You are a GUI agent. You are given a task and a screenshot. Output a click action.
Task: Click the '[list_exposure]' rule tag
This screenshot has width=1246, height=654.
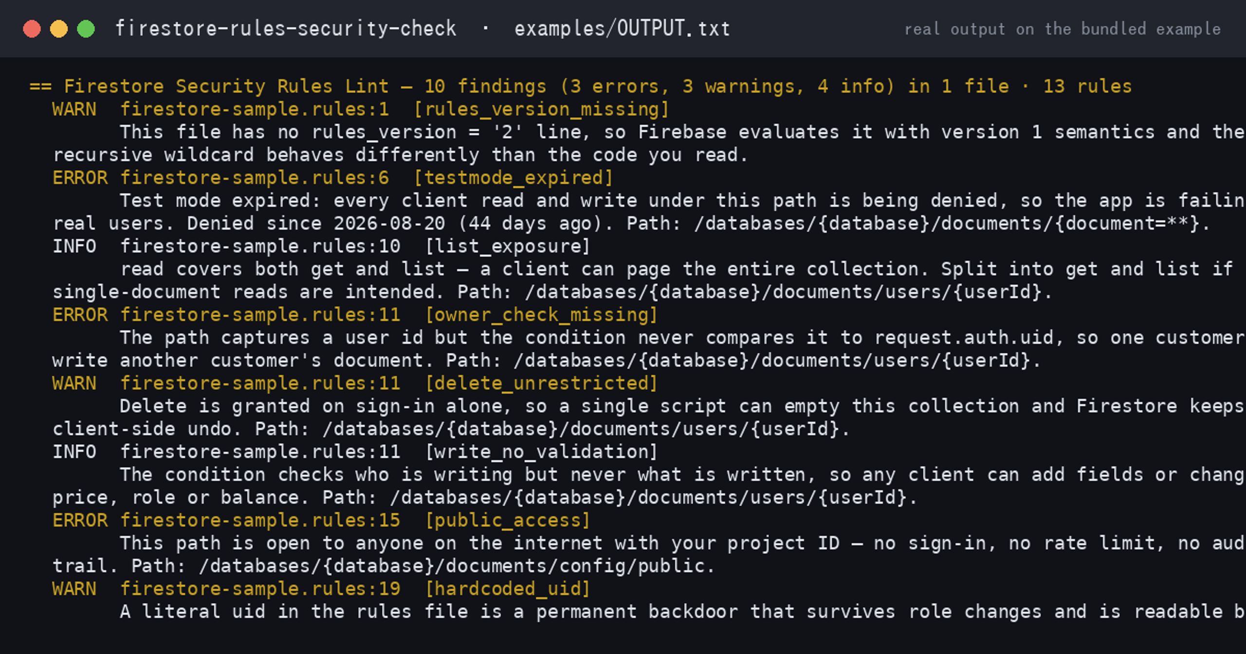pos(508,247)
